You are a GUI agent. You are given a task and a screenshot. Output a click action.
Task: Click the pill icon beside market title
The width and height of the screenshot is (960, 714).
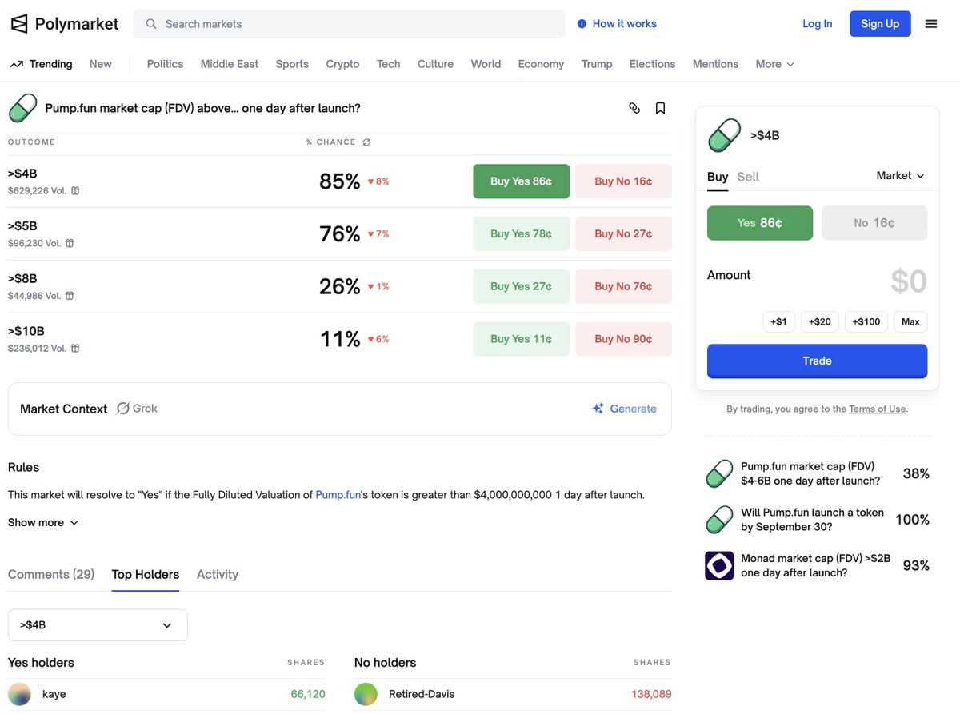[23, 108]
